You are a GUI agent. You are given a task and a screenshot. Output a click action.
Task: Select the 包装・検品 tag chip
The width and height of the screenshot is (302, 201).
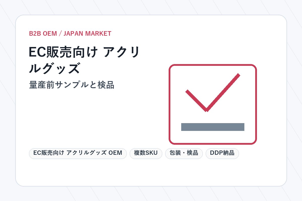pos(184,154)
